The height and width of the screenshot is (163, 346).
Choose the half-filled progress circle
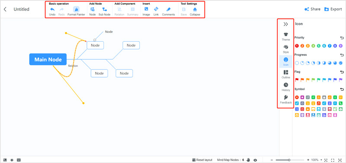pos(319,63)
